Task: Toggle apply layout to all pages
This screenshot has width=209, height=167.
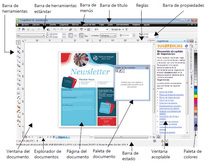Action: [81, 36]
